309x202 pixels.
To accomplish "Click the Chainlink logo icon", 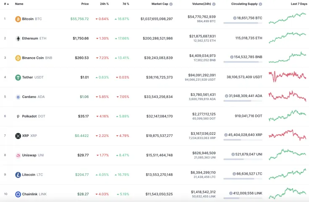I will [18, 194].
